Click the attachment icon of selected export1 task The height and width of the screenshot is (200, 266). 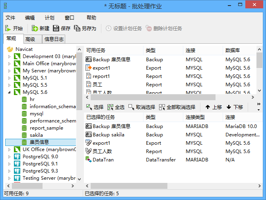pos(89,143)
